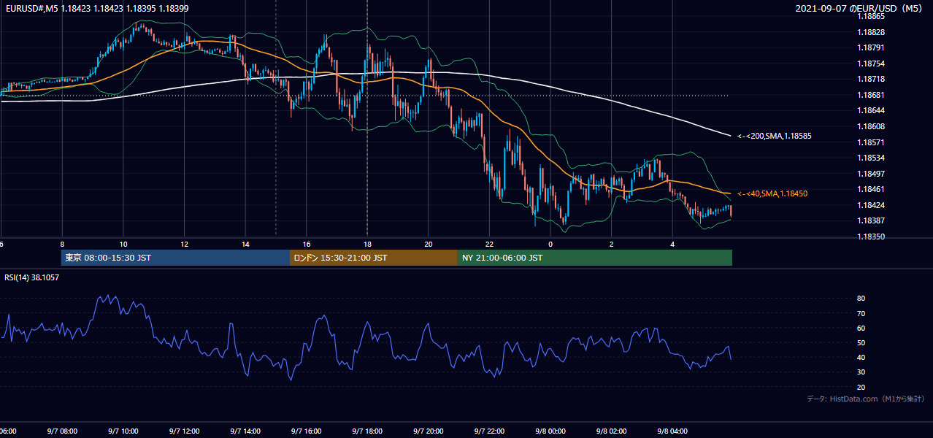Click price level 1.18461 on axis
This screenshot has width=933, height=438.
pyautogui.click(x=872, y=189)
